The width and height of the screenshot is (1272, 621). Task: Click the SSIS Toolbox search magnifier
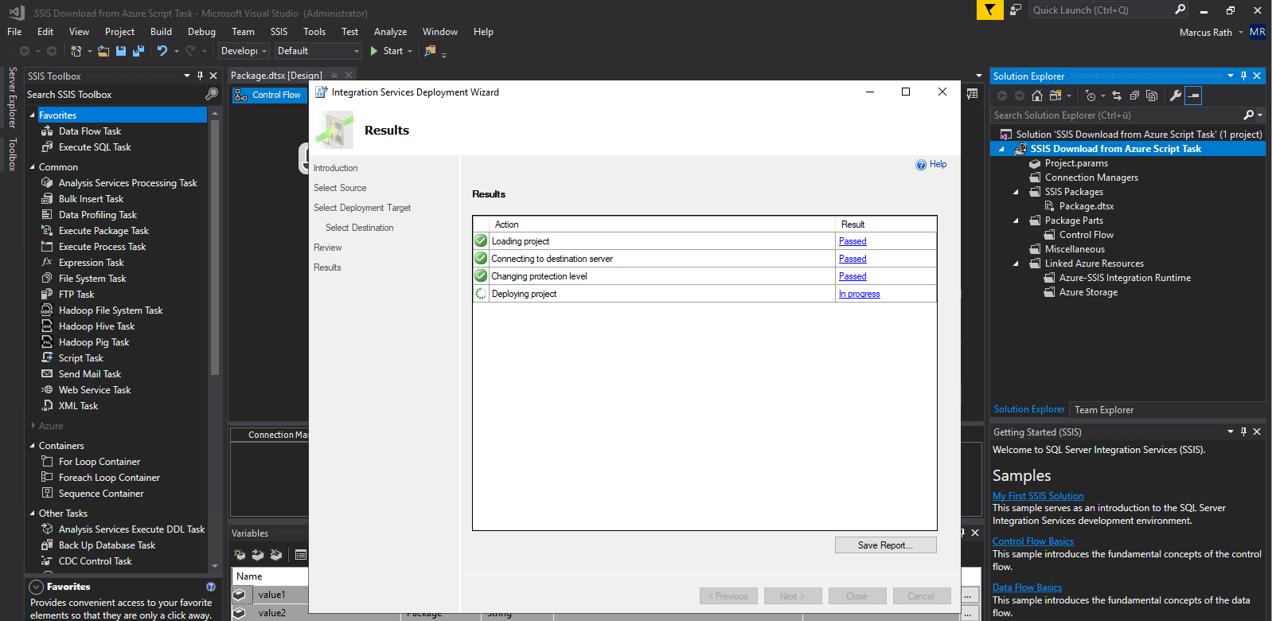pyautogui.click(x=212, y=94)
